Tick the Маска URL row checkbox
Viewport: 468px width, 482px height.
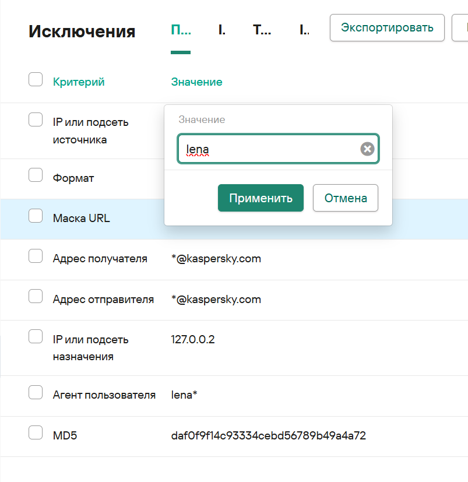click(x=36, y=216)
